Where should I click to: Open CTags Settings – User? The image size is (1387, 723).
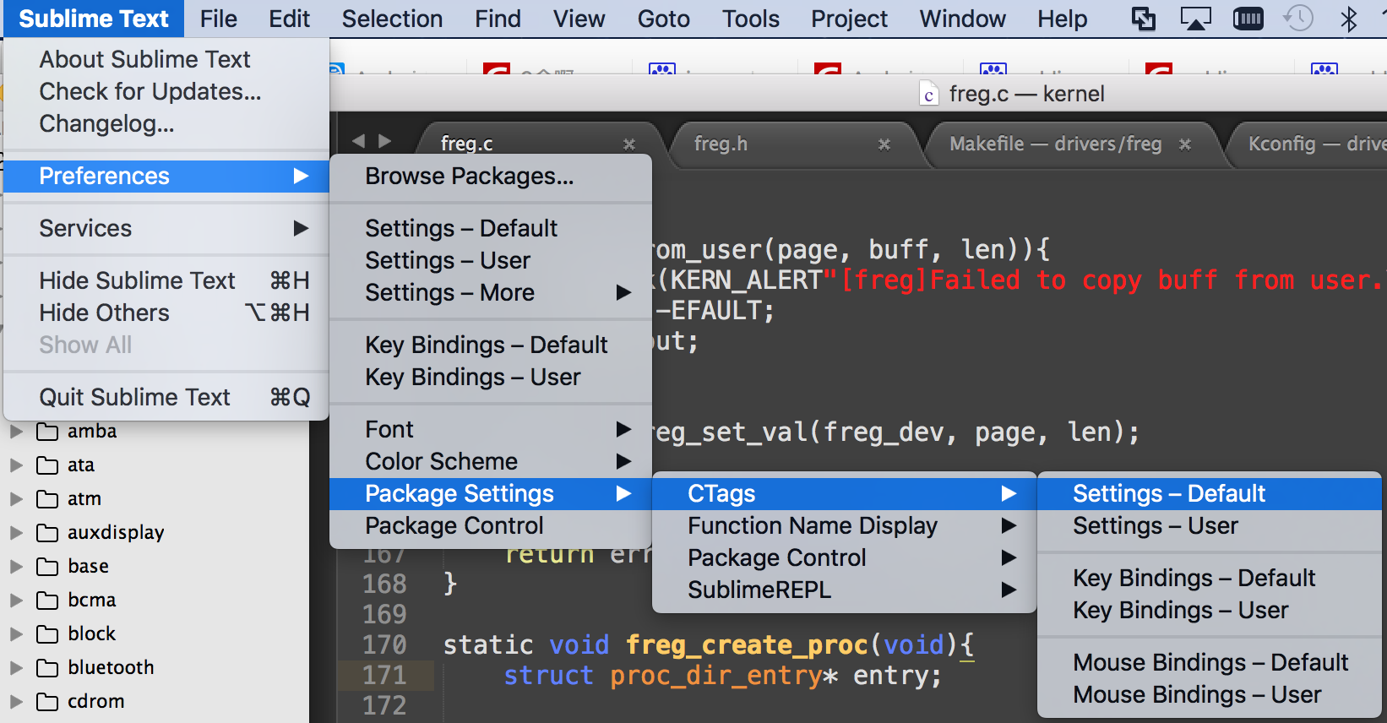point(1210,525)
